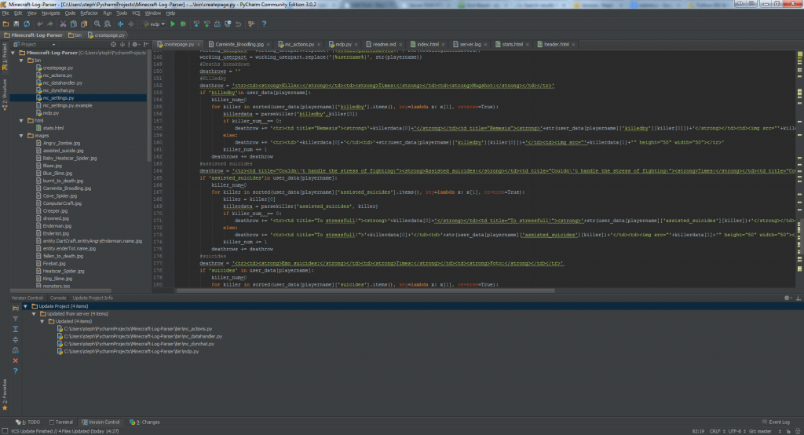Image resolution: width=804 pixels, height=435 pixels.
Task: Click the Copy toolbar icon
Action: 73,24
